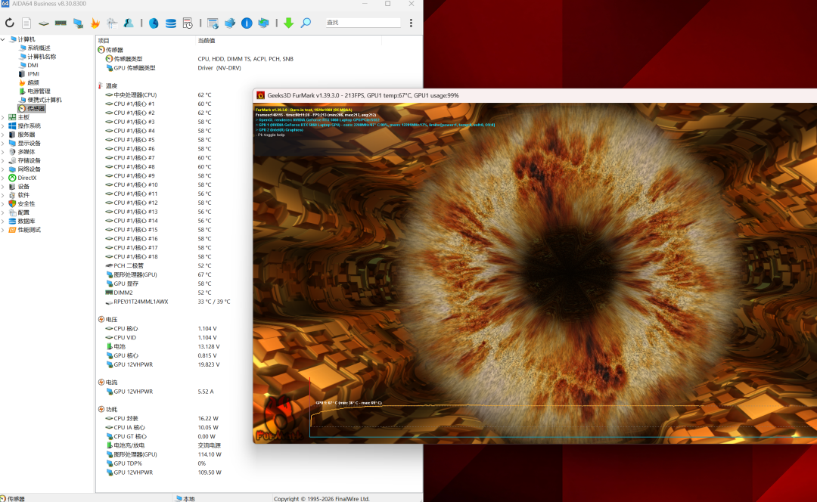Screen dimensions: 817x502
Task: Expand the 主板 tree node
Action: click(3, 117)
